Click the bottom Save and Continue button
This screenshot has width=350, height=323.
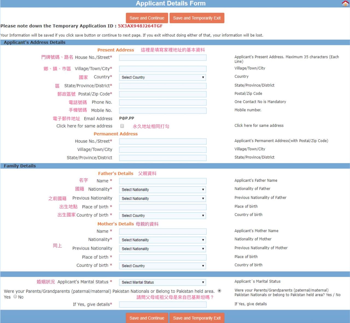pos(147,318)
